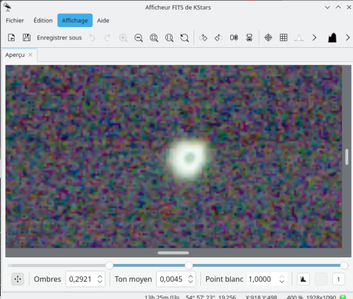Click the status text 1928x1090
Viewport: 353px width, 299px height.
[x=321, y=297]
